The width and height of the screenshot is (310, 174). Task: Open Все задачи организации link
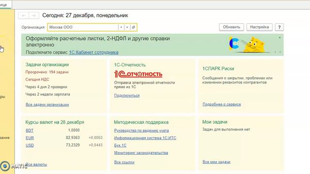point(47,104)
